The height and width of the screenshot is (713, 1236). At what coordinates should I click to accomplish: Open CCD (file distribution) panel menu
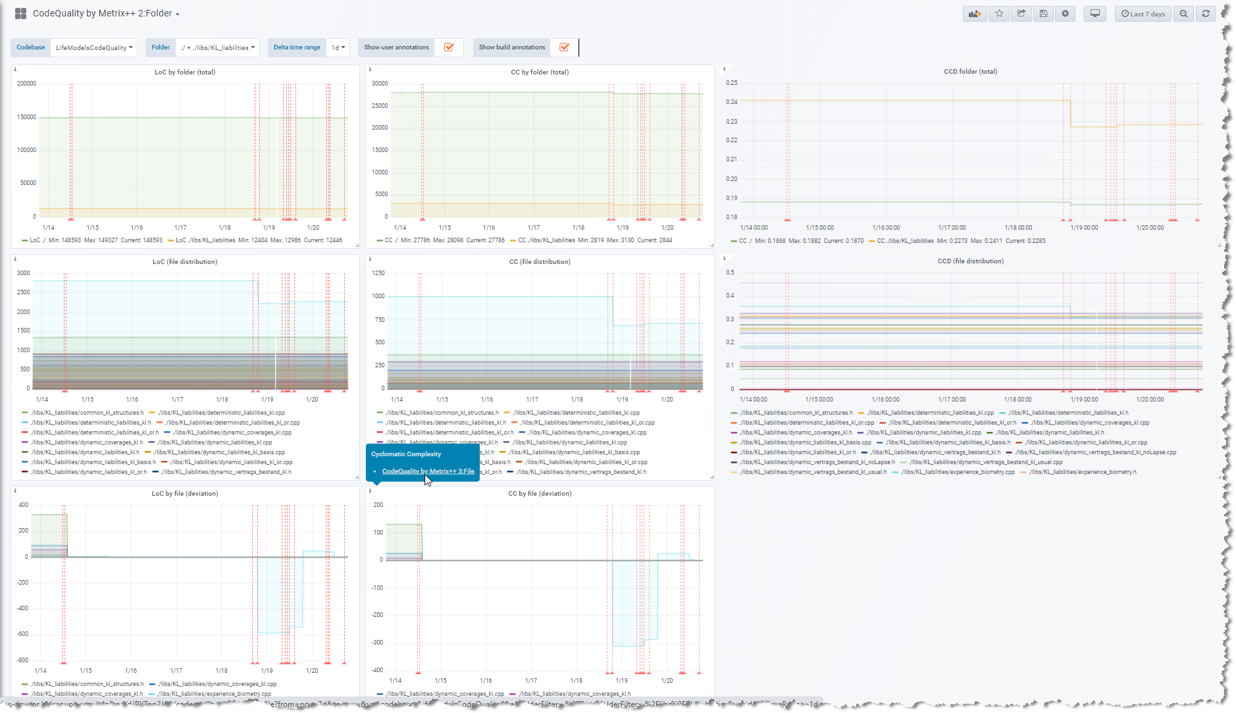(x=970, y=261)
